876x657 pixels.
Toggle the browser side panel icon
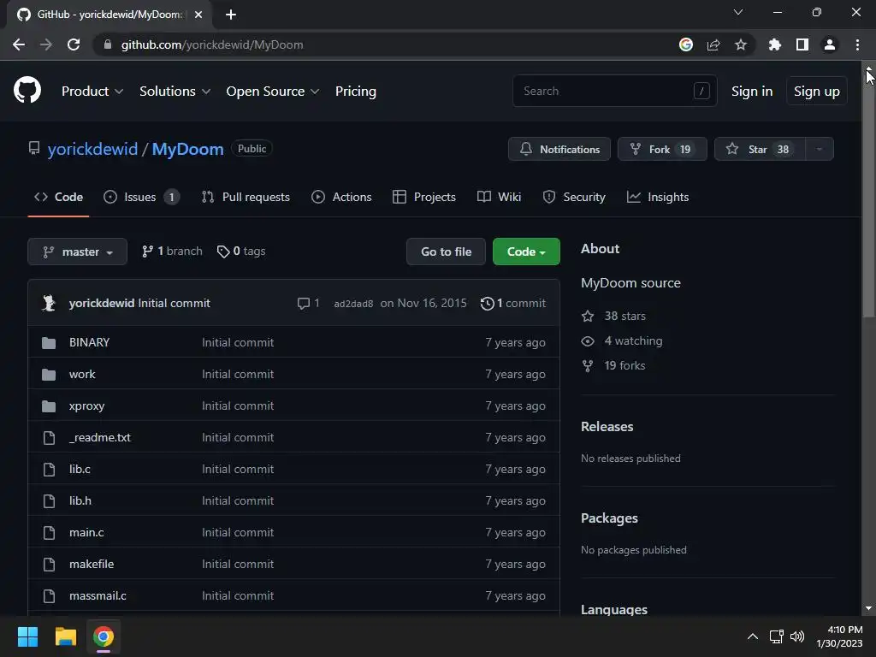pyautogui.click(x=802, y=44)
